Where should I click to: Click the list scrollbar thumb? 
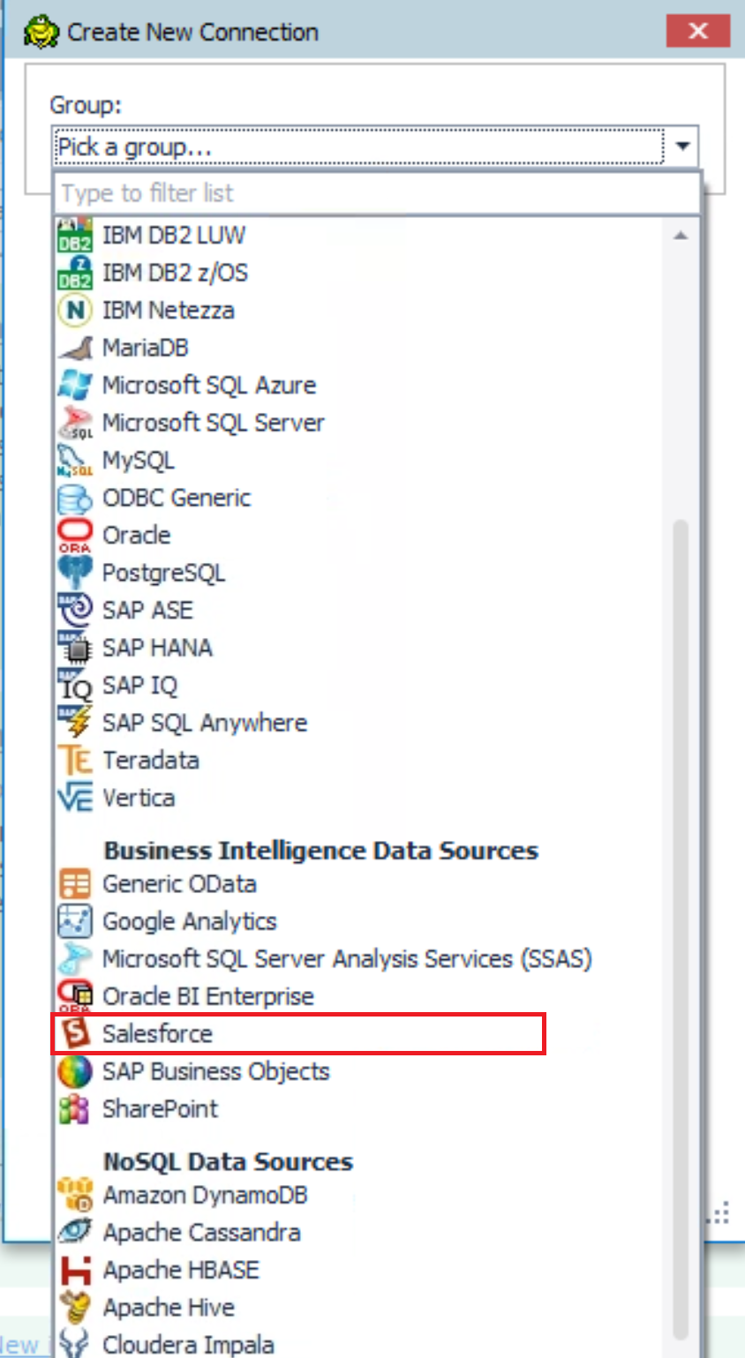tap(681, 927)
